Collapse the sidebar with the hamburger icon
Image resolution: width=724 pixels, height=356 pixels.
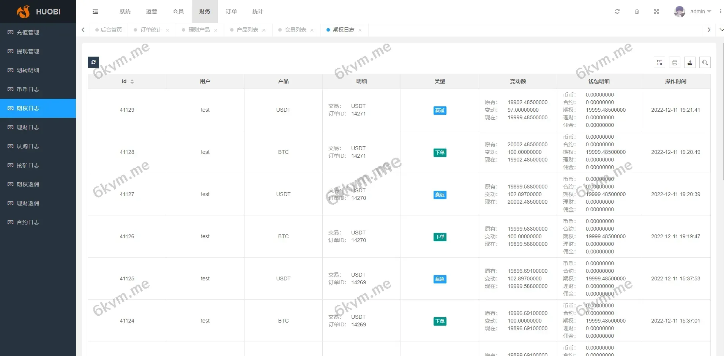click(95, 11)
